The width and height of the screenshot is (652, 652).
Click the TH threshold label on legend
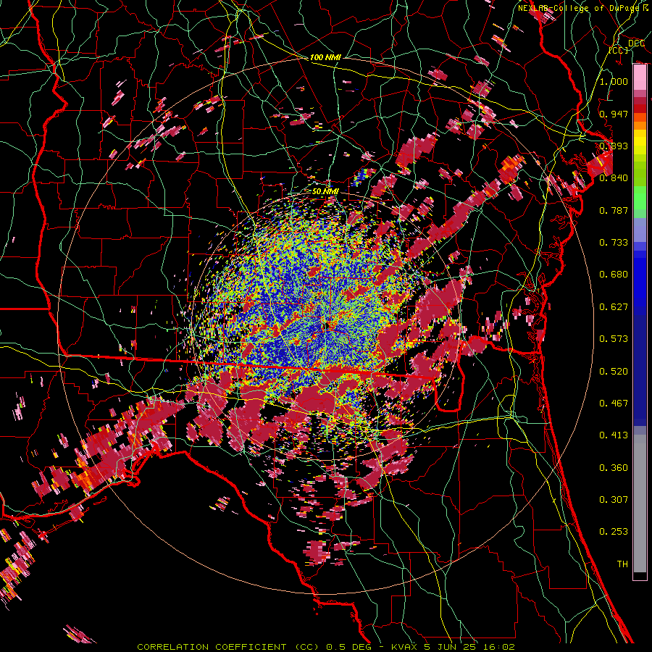[622, 564]
